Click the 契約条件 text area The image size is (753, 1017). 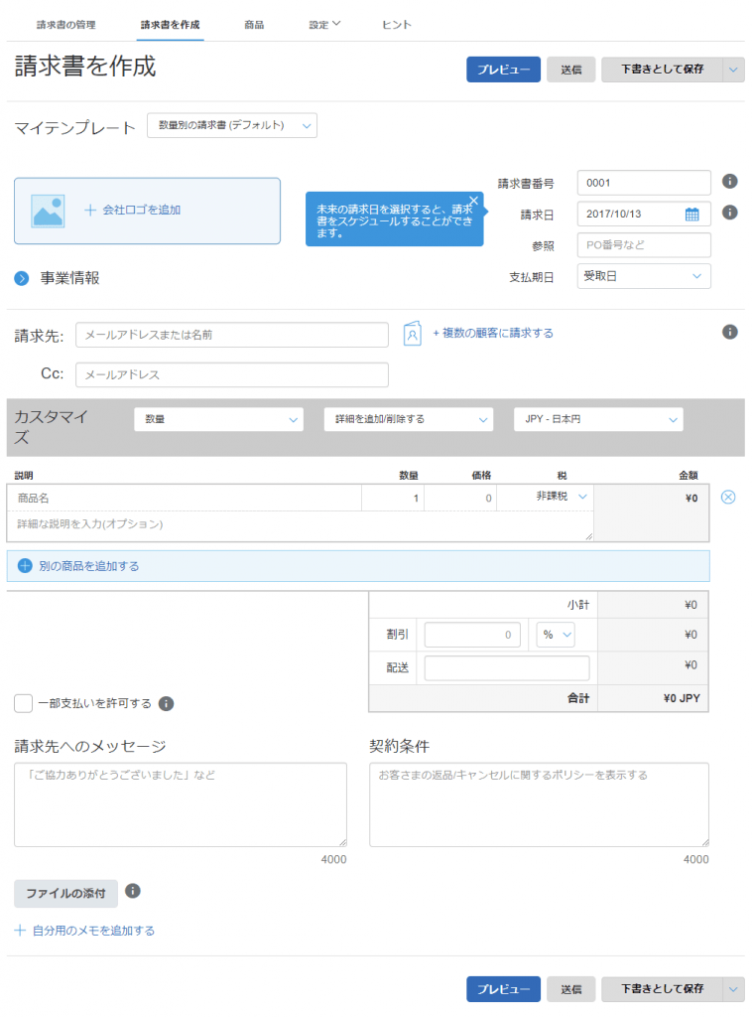point(539,804)
